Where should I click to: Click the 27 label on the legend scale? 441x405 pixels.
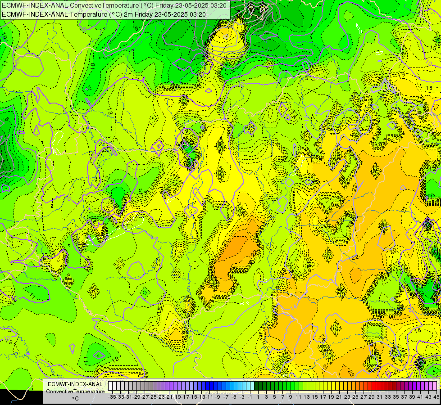(x=364, y=397)
